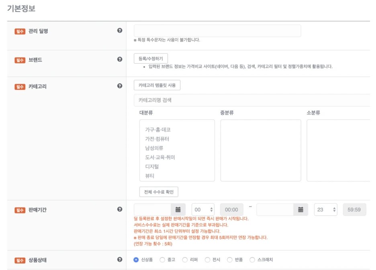Click the 관리 딜명 text input
The image size is (376, 270).
point(217,30)
